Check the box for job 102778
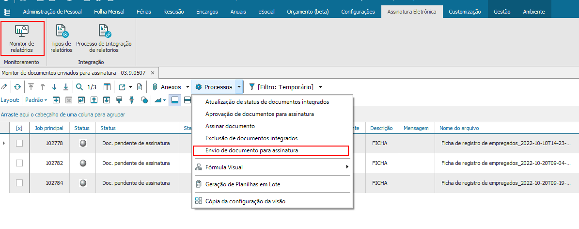 19,143
